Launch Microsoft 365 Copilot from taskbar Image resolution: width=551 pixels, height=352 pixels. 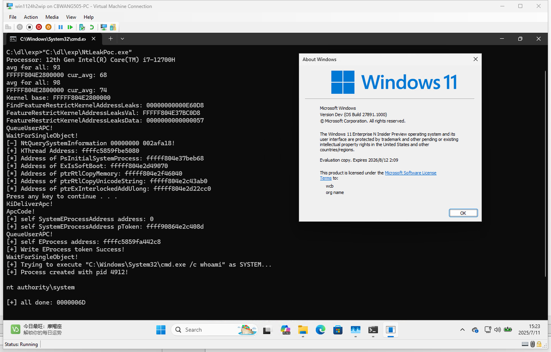[286, 329]
